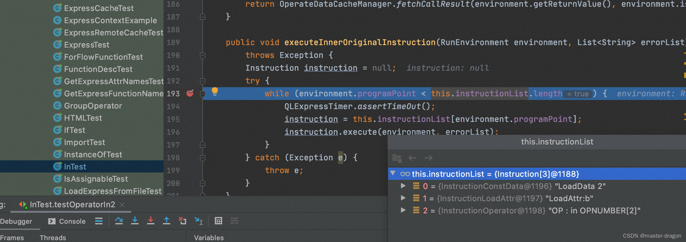
Task: Click the Variables panel header
Action: [209, 238]
